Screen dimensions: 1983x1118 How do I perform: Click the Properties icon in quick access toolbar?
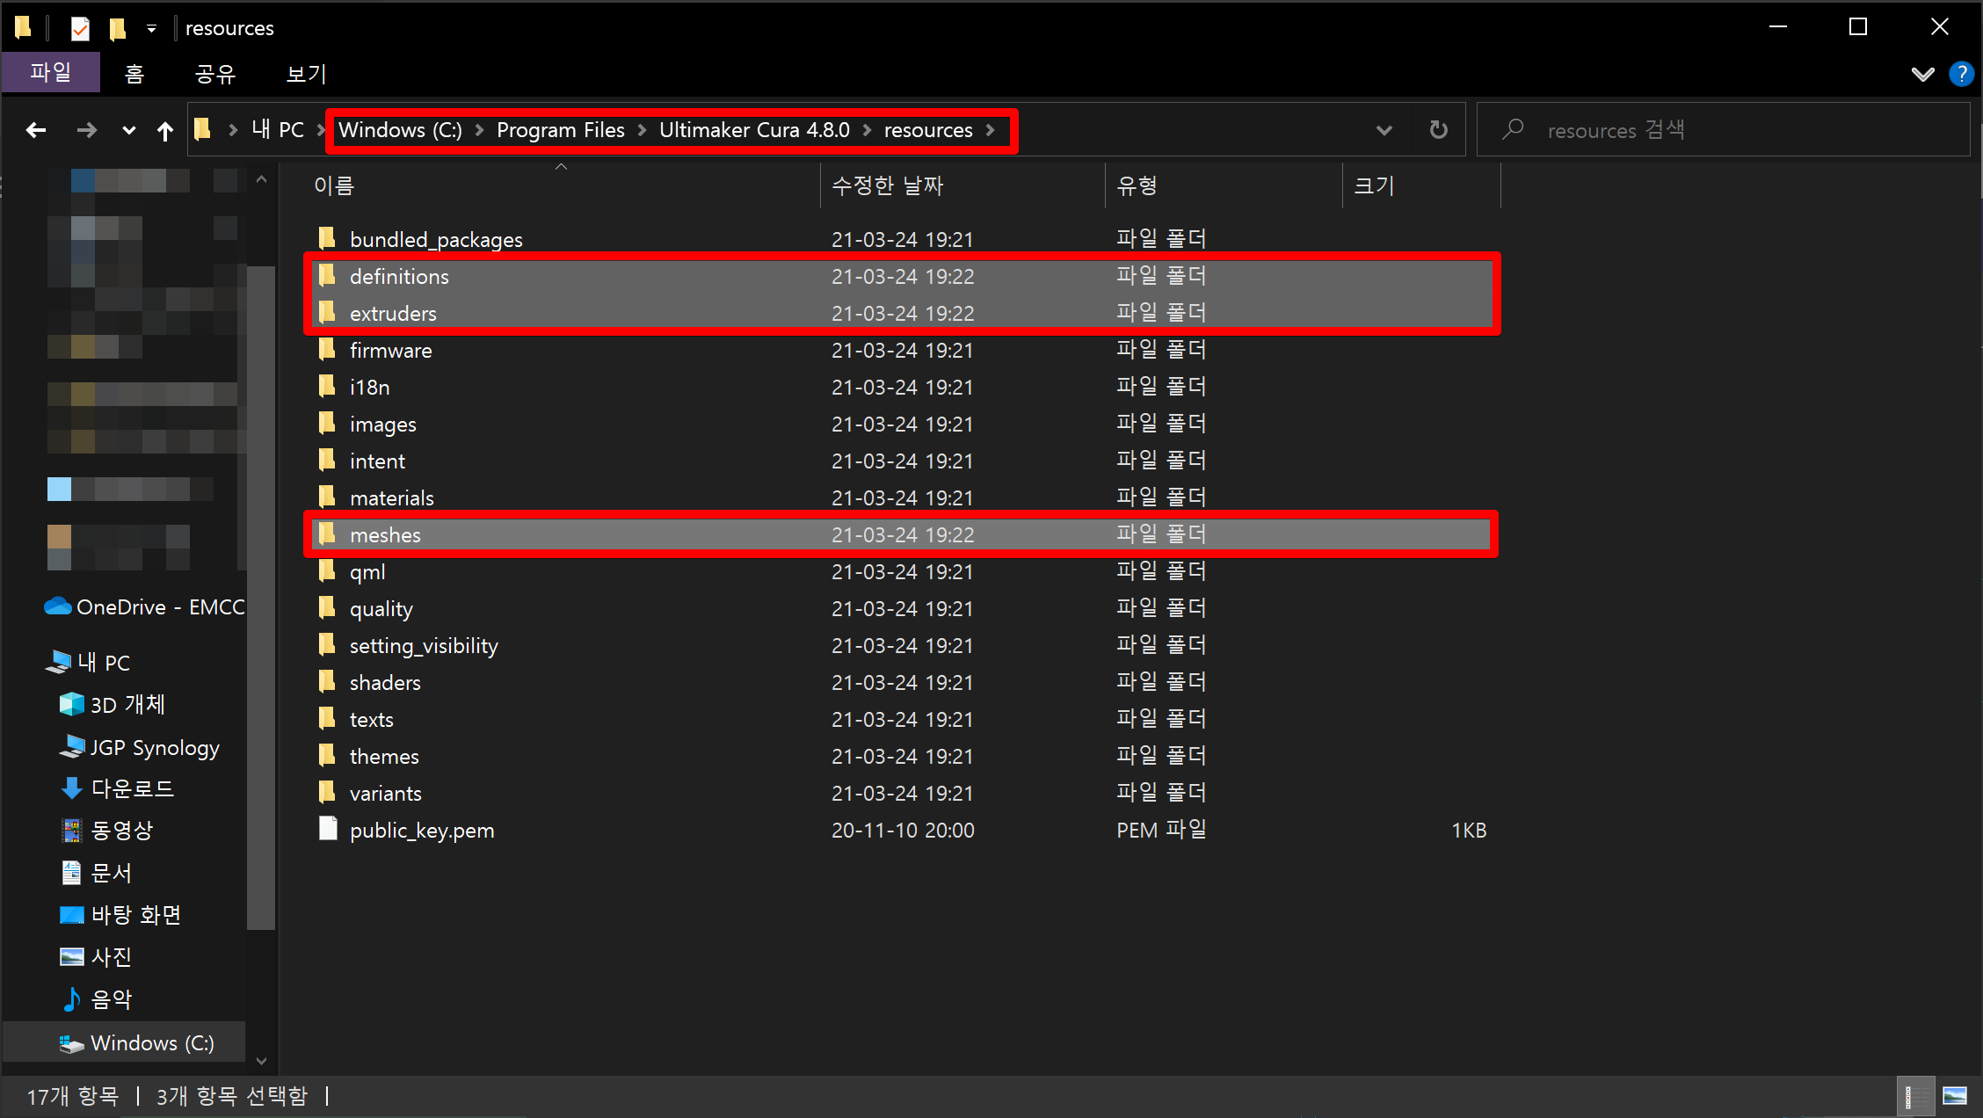tap(80, 28)
